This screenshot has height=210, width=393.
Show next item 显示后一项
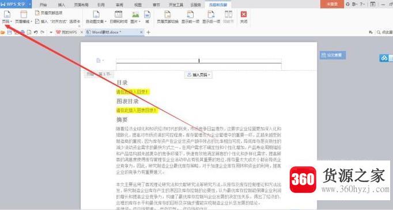[x=211, y=17]
